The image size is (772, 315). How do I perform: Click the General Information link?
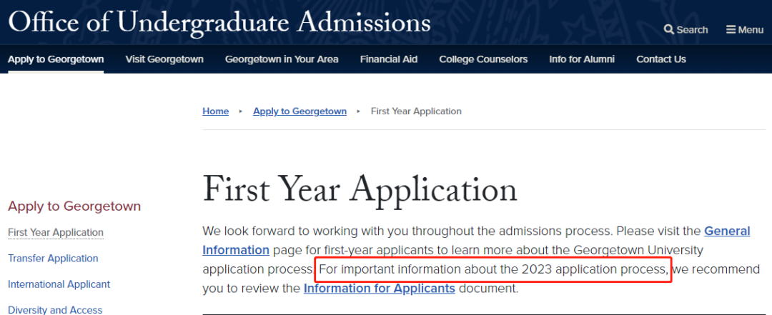727,231
